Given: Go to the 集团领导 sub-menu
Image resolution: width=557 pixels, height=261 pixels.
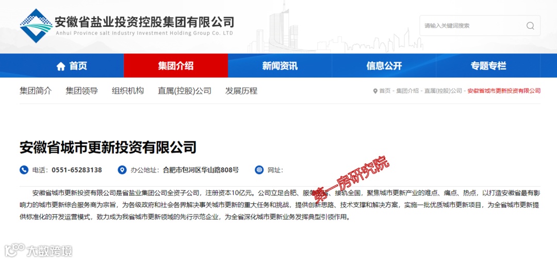Looking at the screenshot, I should [81, 91].
